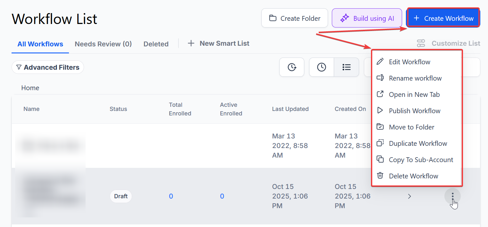Click the trash icon for Delete Workflow
Viewport: 488px width, 227px height.
tap(380, 176)
